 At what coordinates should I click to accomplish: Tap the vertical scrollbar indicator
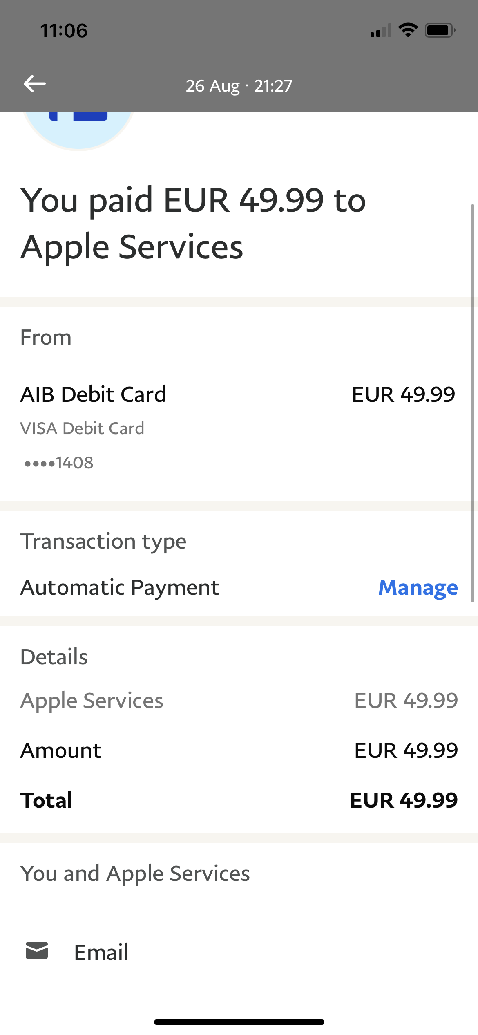[x=472, y=403]
